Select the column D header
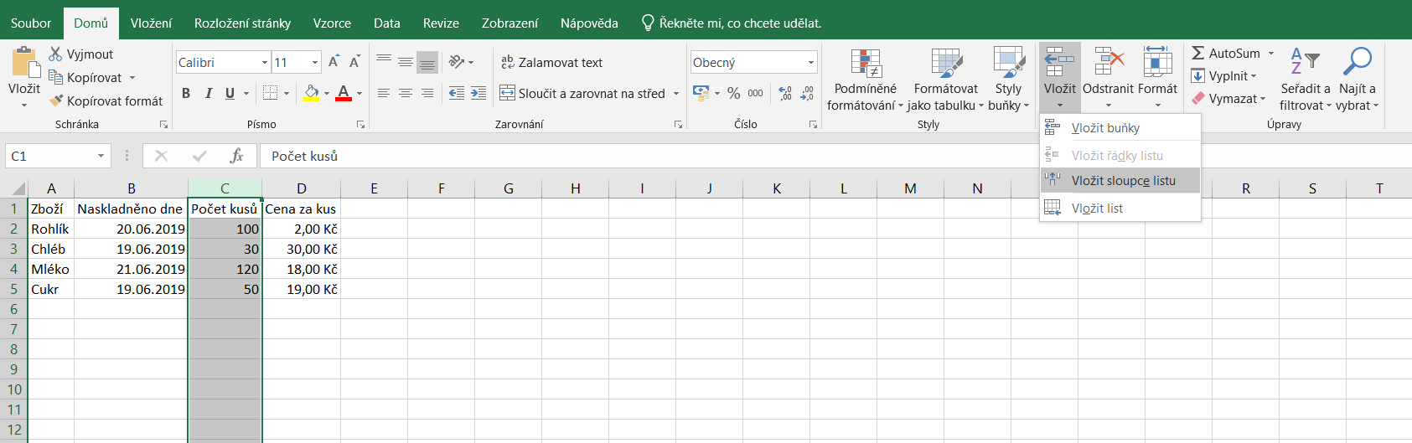1412x443 pixels. pyautogui.click(x=302, y=188)
